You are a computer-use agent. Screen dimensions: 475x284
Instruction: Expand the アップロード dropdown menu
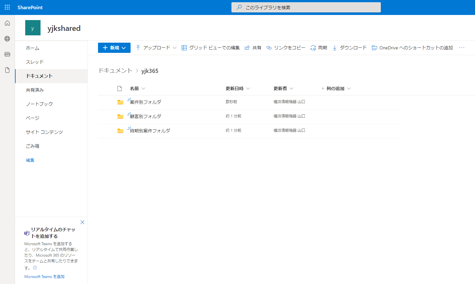click(156, 48)
